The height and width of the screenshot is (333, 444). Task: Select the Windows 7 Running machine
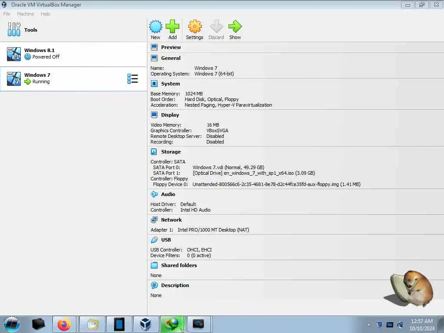[x=73, y=79]
